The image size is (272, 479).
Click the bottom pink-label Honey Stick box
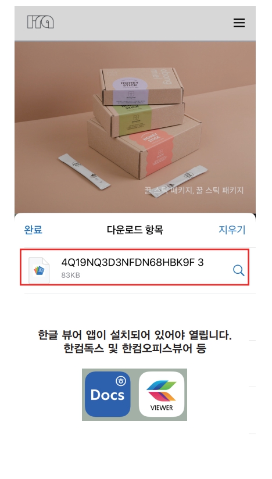(x=144, y=146)
